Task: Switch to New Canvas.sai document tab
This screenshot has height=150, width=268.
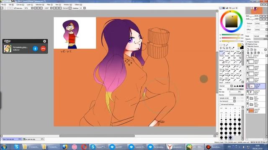Action: coord(11,139)
